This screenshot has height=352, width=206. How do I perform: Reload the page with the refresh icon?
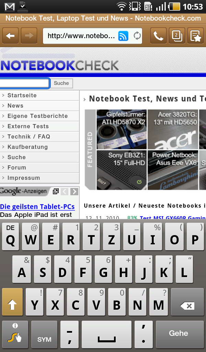pyautogui.click(x=137, y=36)
